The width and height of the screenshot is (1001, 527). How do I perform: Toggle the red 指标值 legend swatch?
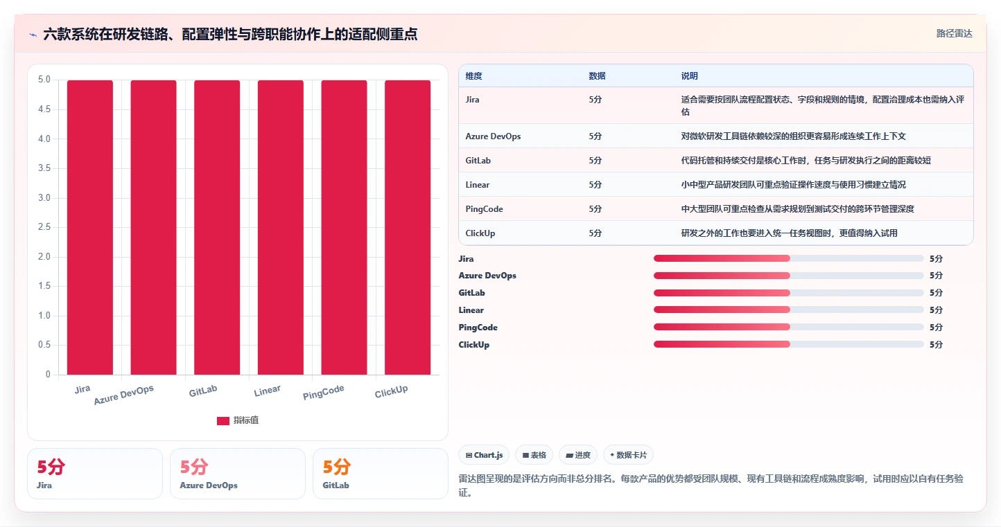point(223,420)
